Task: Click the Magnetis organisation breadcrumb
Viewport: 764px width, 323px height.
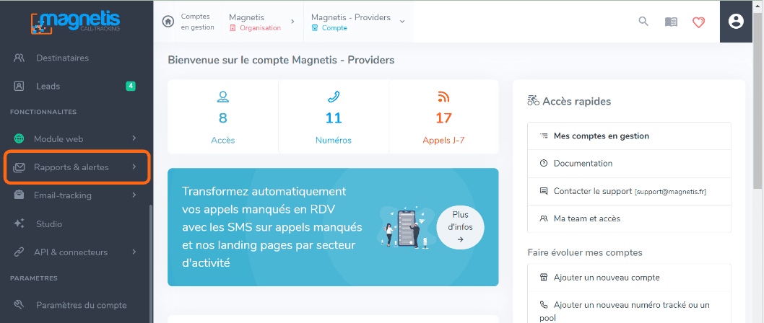Action: [255, 22]
